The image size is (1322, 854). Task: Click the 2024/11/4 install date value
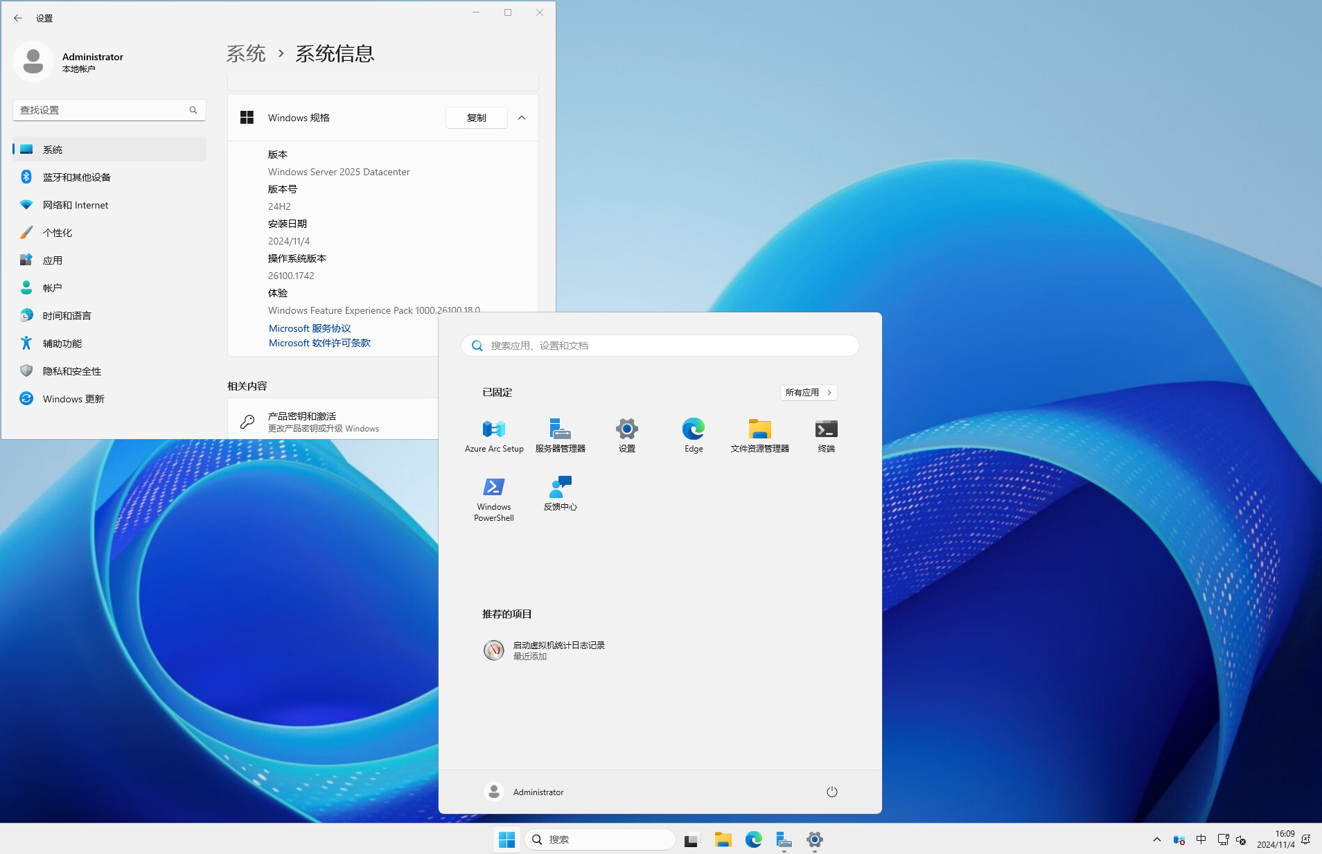289,241
